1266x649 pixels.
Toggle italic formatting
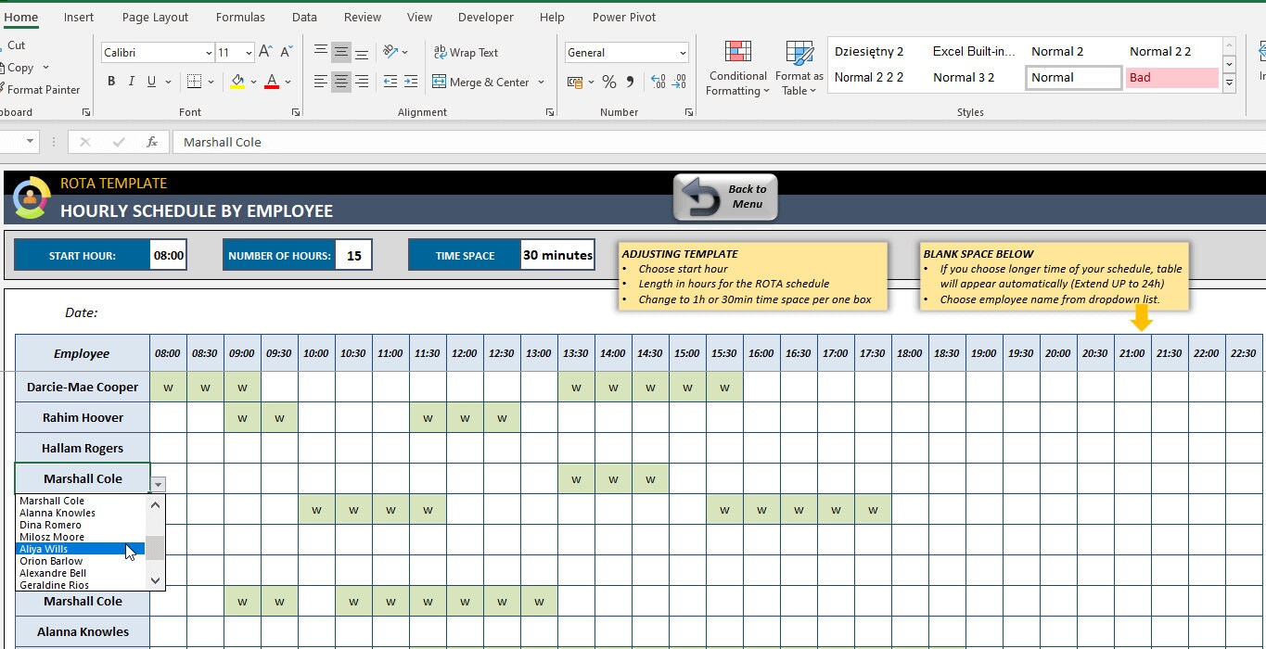[130, 82]
